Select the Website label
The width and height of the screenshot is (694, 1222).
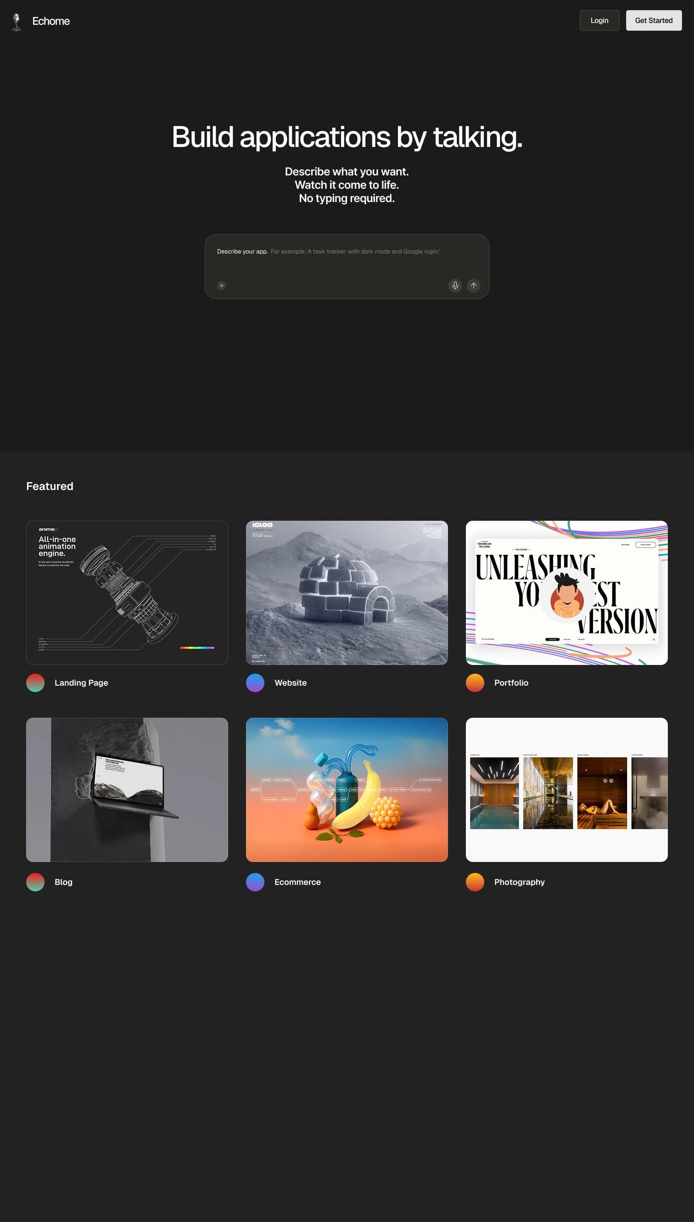(290, 683)
